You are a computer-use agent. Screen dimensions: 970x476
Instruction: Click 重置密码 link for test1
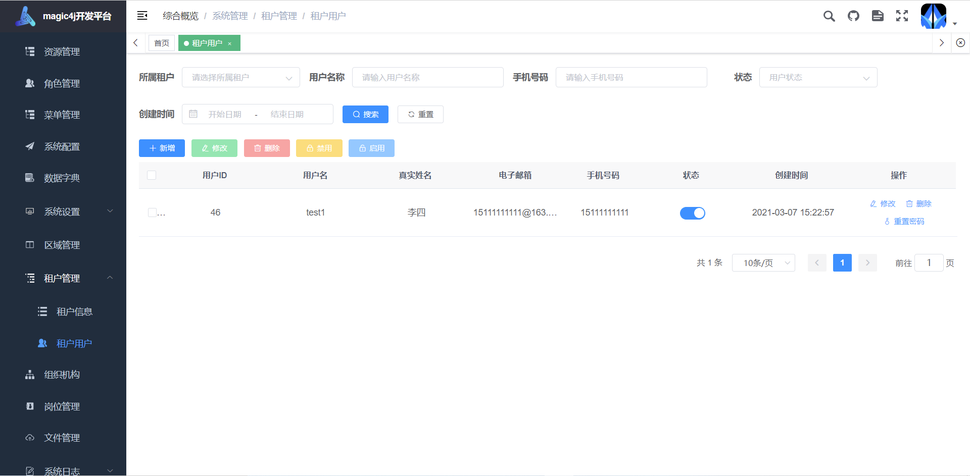pos(904,221)
